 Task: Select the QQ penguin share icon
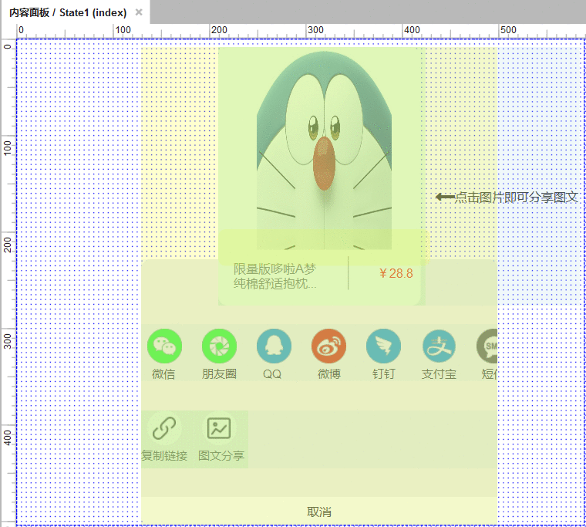point(274,346)
